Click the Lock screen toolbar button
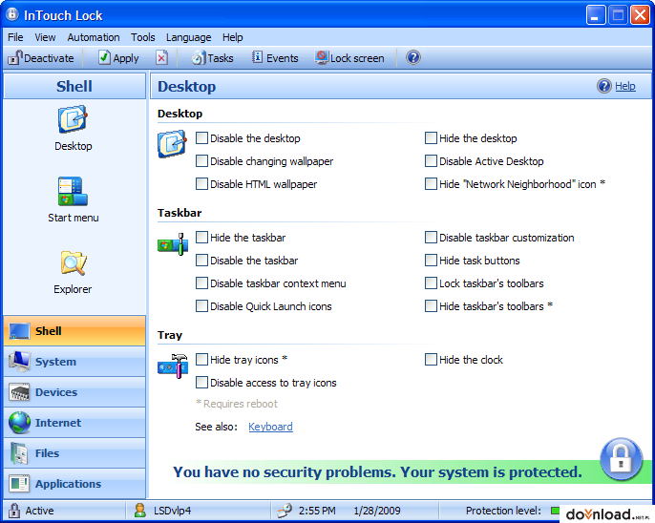The height and width of the screenshot is (523, 655). point(349,58)
